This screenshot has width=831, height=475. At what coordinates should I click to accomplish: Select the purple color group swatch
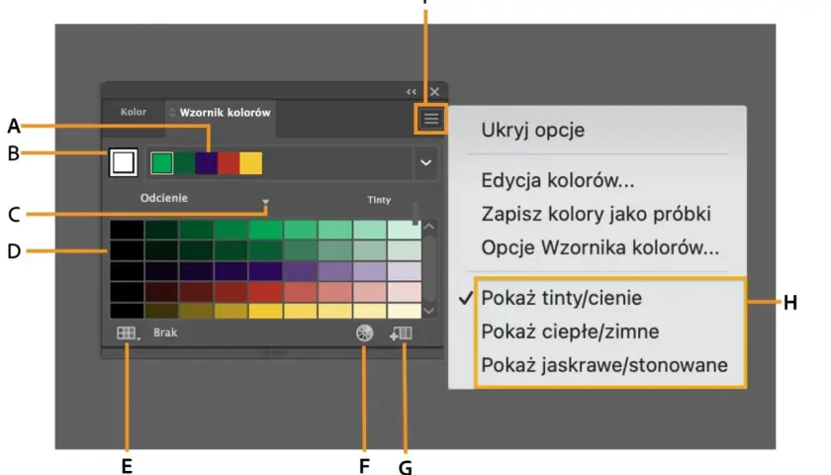(x=206, y=162)
